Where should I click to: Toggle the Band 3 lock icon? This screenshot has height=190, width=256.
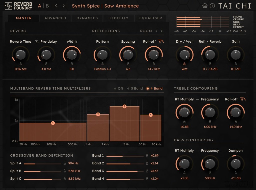point(147,171)
